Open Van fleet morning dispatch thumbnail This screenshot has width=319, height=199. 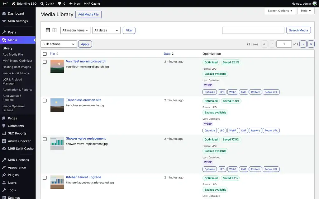tap(57, 66)
